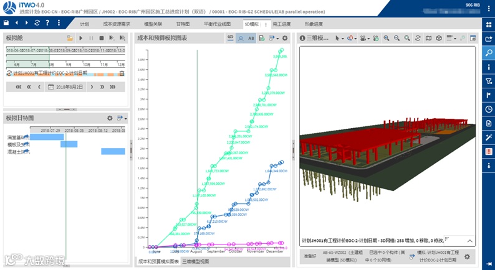The height and width of the screenshot is (270, 495).
Task: Open modules grid icon in right sidebar
Action: [x=489, y=25]
